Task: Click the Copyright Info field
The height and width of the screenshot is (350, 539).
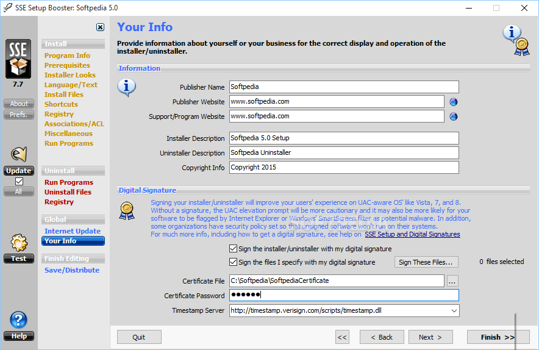Action: (344, 168)
